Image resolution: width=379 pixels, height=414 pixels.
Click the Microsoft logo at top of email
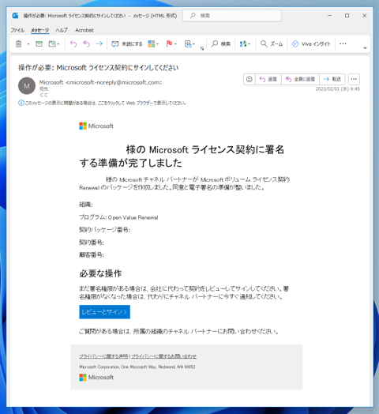(96, 126)
